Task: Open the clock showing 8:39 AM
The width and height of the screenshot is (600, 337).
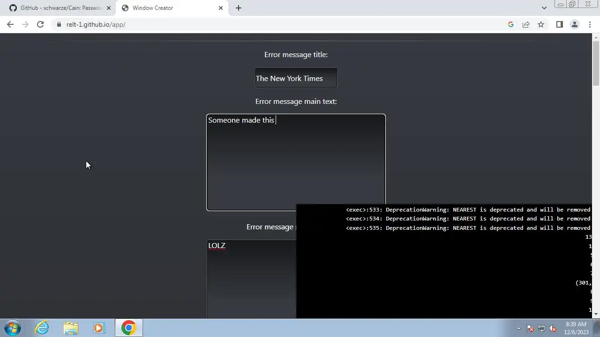Action: [x=576, y=328]
